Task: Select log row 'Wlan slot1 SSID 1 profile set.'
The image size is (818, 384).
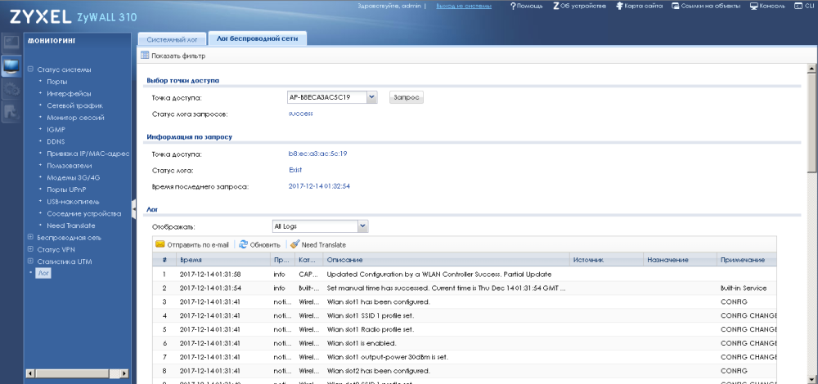Action: click(x=465, y=315)
